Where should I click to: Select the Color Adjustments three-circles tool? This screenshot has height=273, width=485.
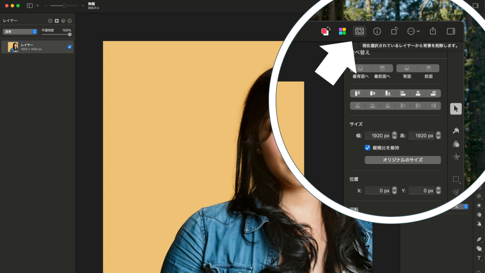click(456, 144)
